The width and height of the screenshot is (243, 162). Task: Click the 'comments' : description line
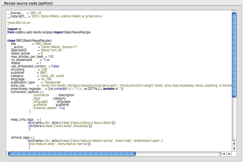(x=54, y=95)
